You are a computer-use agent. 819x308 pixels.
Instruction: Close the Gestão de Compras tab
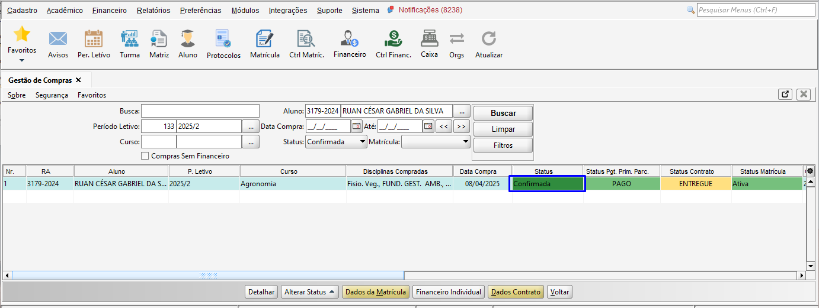point(78,80)
